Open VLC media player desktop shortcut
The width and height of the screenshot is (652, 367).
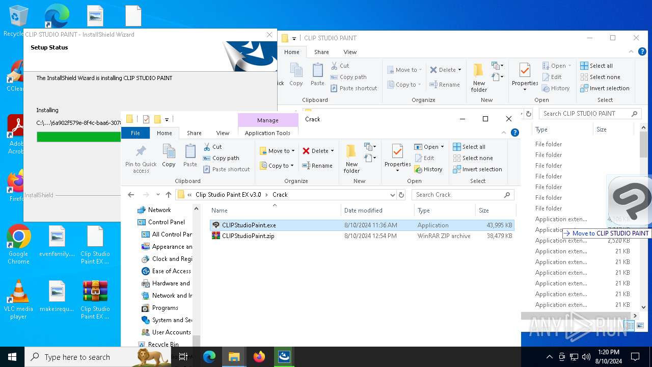[x=19, y=300]
